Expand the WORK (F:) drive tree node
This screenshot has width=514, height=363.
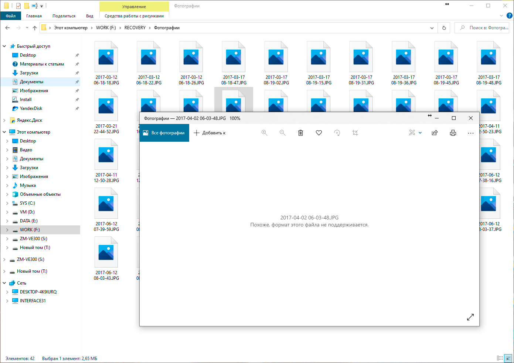[x=7, y=230]
